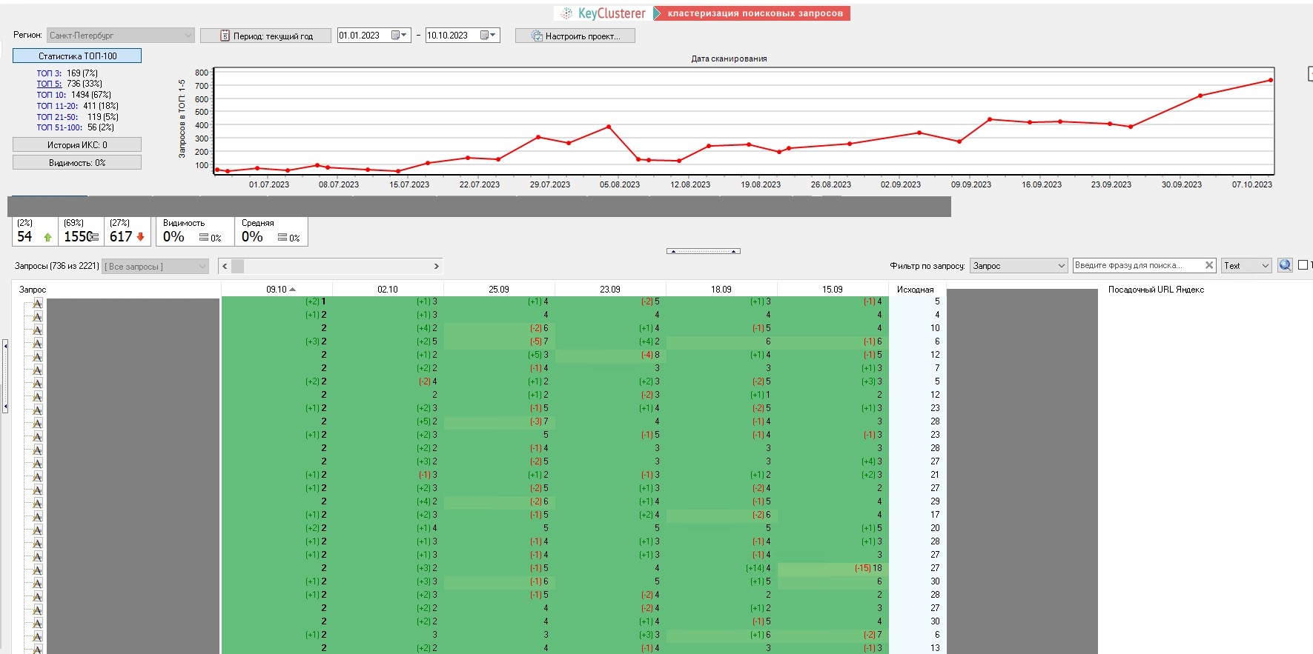Click the red down arrow next to 617
The width and height of the screenshot is (1313, 654).
[140, 237]
